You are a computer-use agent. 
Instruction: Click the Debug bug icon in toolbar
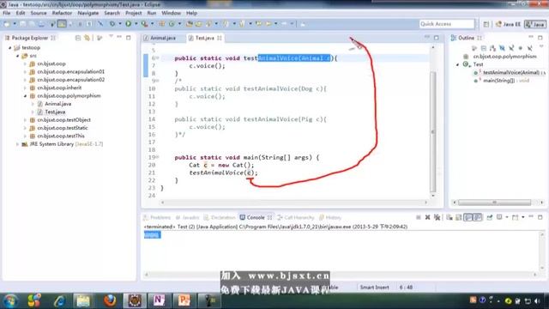112,24
